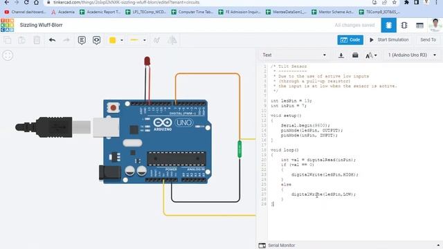Click the red LED component
The image size is (443, 249).
[147, 62]
